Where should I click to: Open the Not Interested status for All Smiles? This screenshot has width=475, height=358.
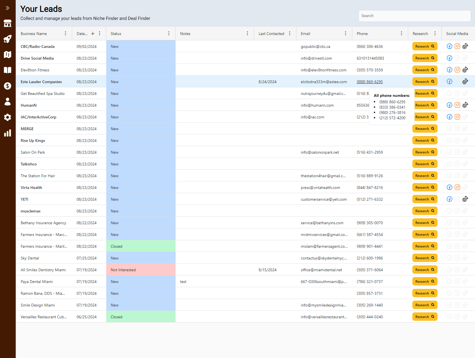tap(141, 270)
